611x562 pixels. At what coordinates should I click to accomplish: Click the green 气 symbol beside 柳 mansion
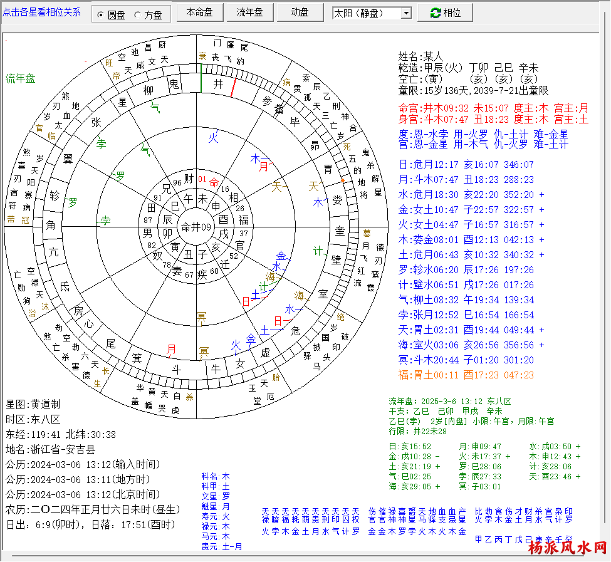(155, 107)
